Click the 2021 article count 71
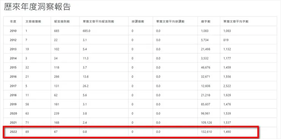281x139 pixels. click(27, 123)
